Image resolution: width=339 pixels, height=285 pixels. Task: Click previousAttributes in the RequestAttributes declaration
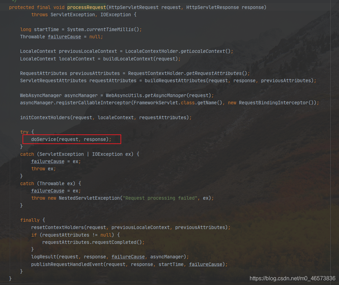(x=95, y=73)
